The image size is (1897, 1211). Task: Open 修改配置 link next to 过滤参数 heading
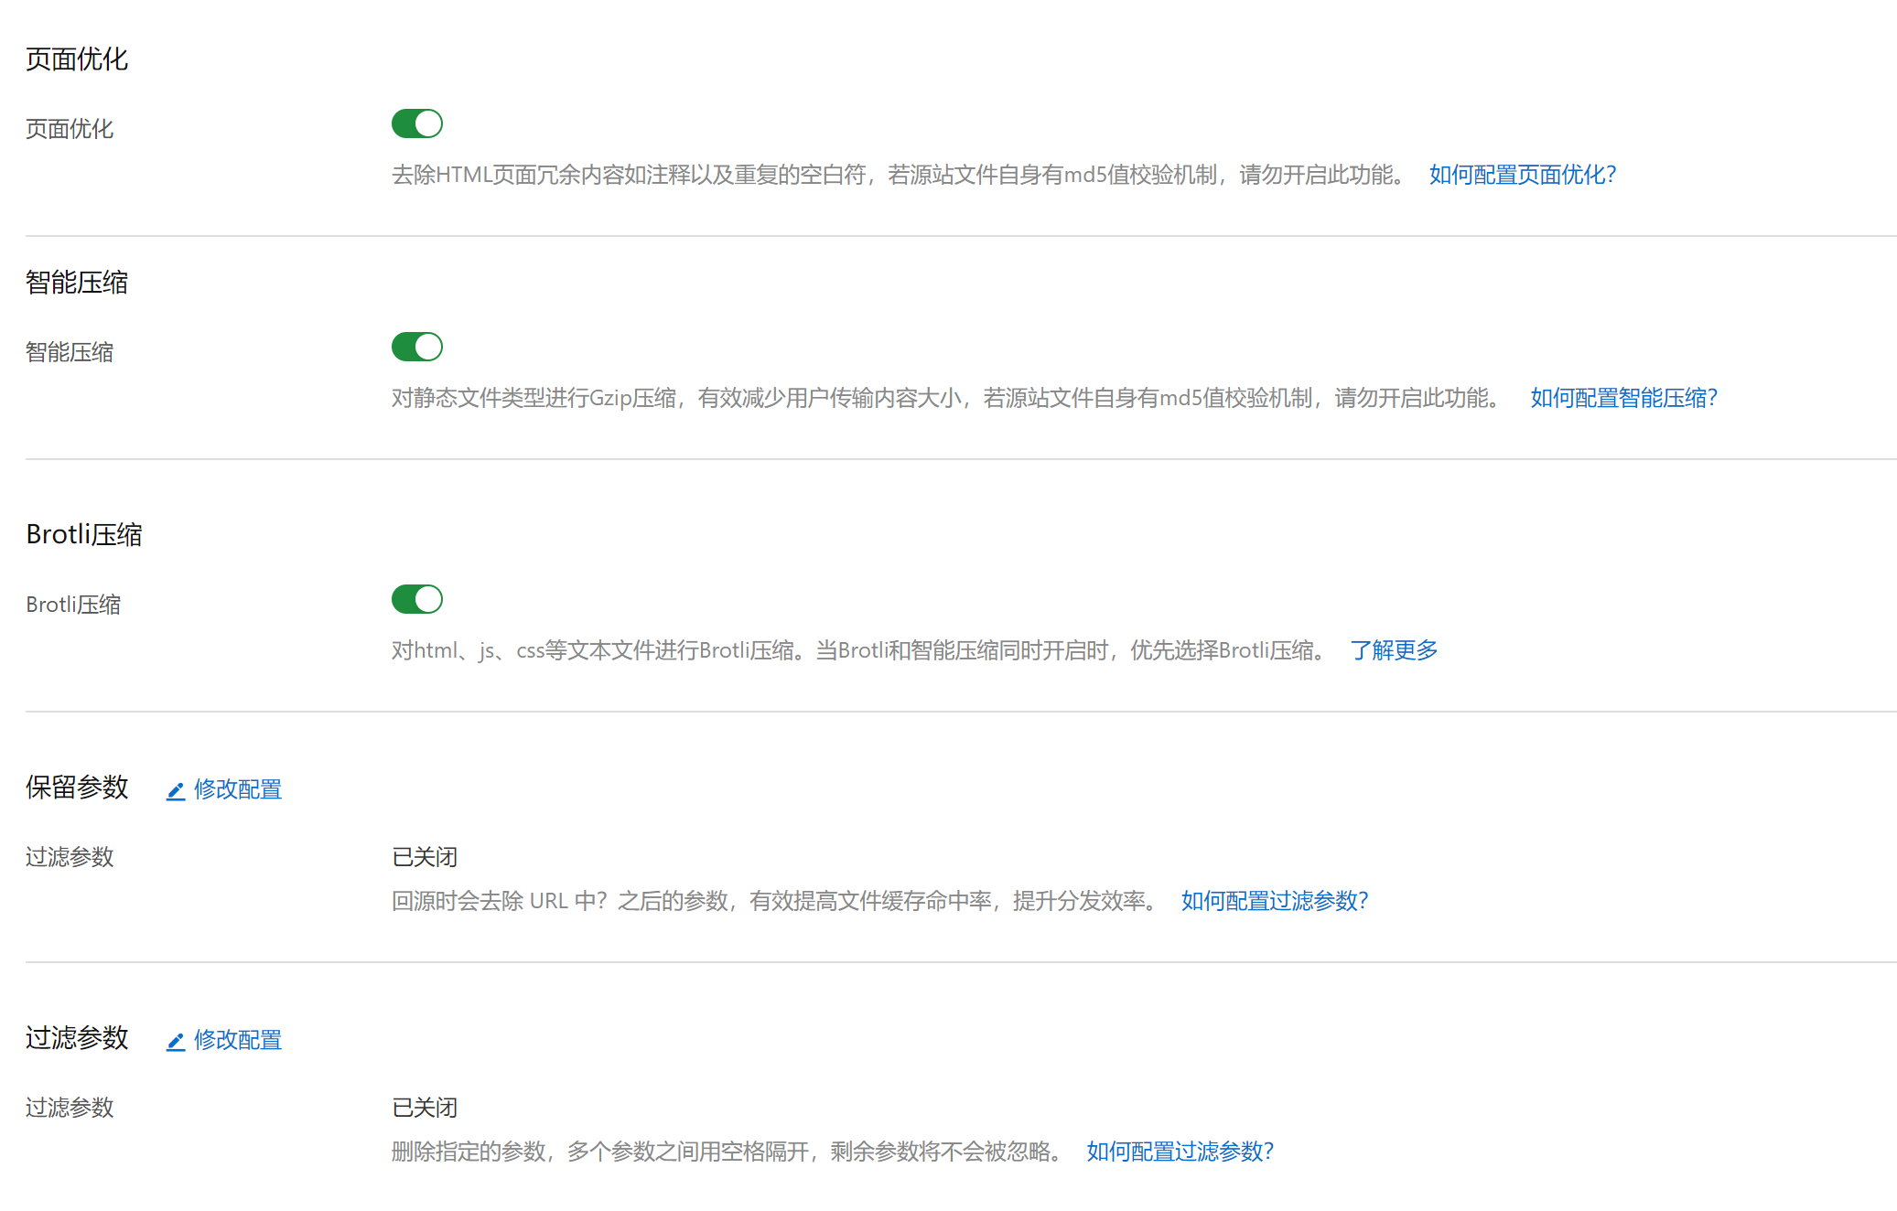[x=237, y=1040]
